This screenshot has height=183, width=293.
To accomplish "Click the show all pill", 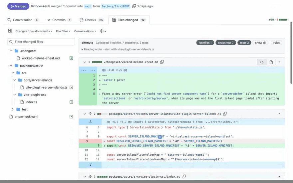I will (260, 43).
